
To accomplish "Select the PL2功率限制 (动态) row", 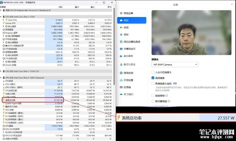I will [56, 123].
